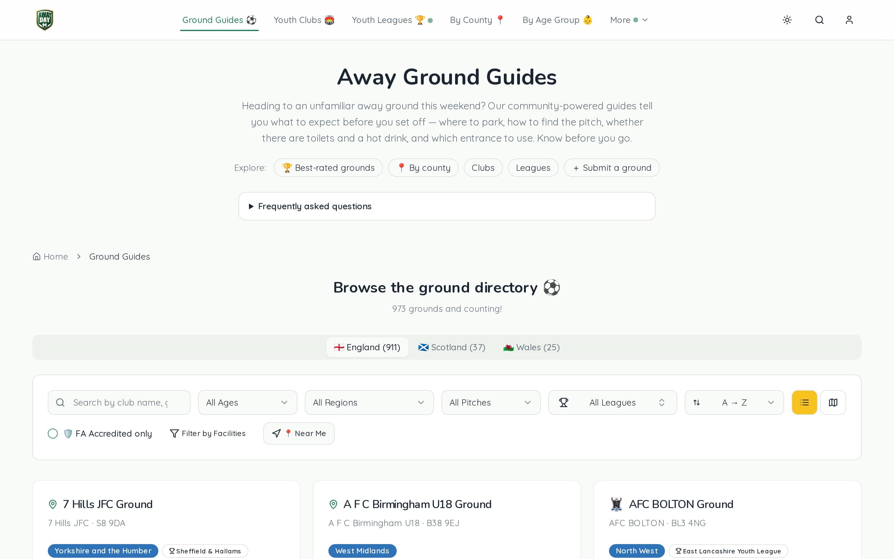Click the Near Me button

click(299, 433)
